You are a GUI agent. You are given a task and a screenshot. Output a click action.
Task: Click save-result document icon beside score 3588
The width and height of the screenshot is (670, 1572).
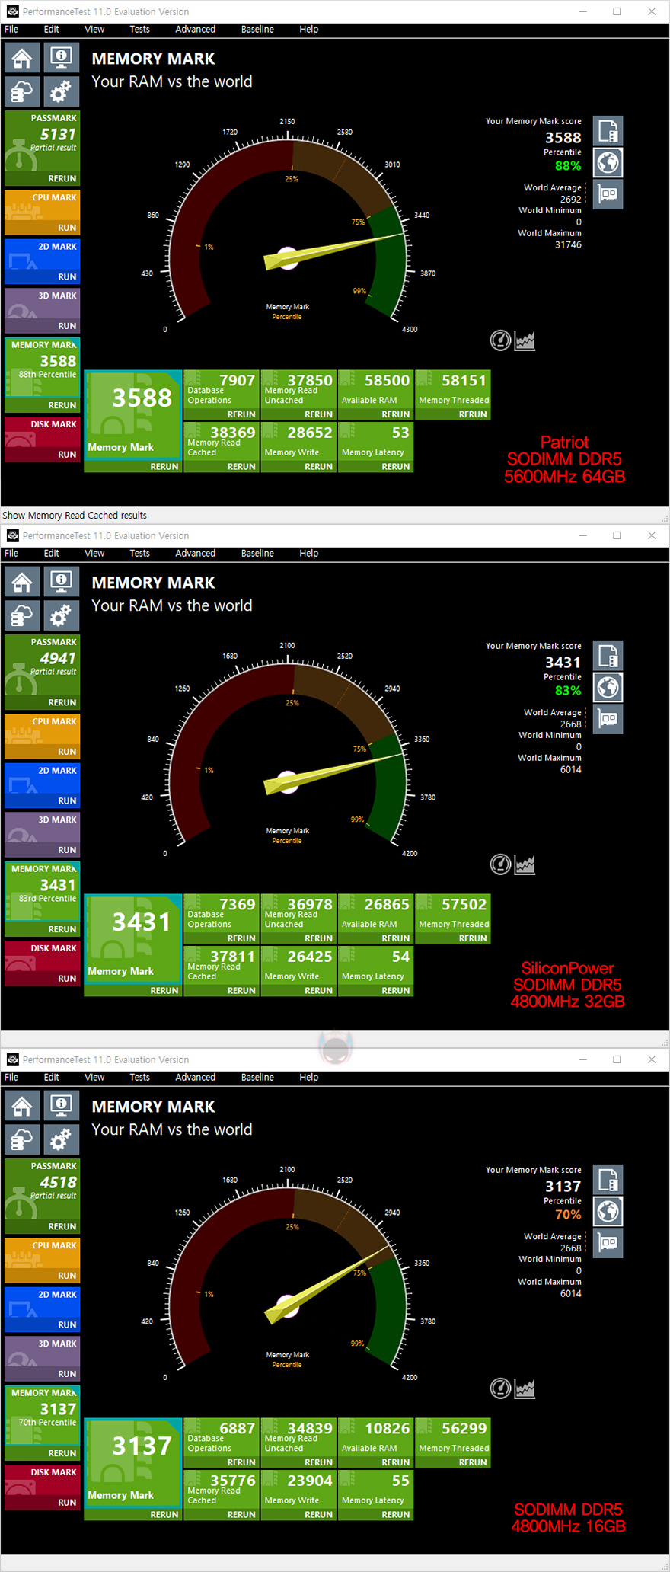pyautogui.click(x=608, y=132)
